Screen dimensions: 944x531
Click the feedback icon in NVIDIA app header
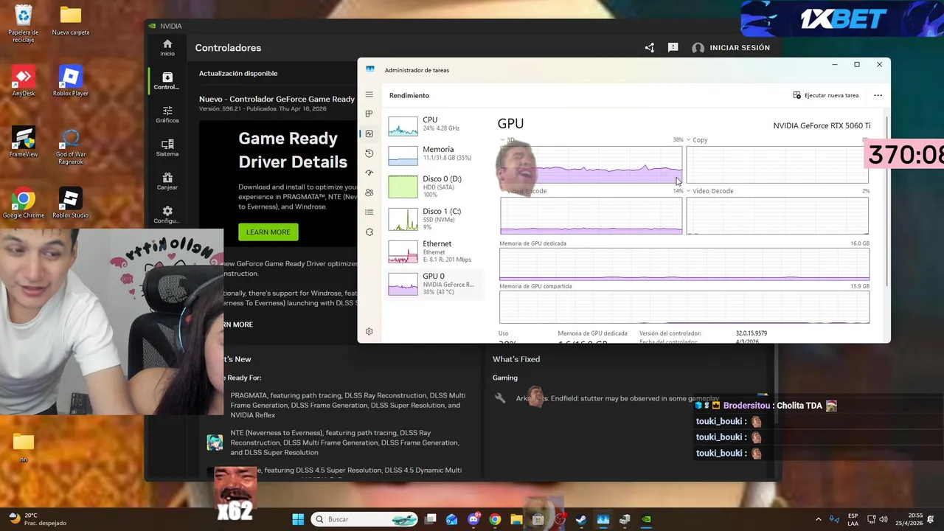point(673,48)
